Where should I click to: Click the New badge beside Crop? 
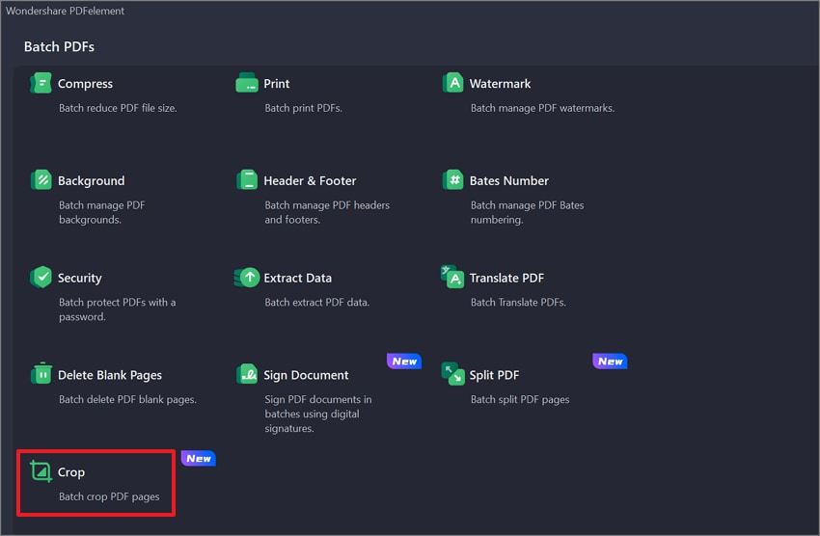(x=198, y=458)
